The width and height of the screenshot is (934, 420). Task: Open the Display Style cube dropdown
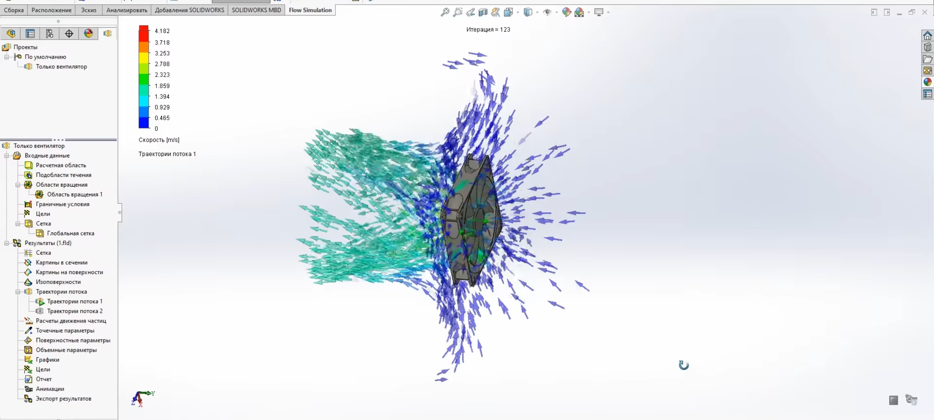click(x=528, y=12)
